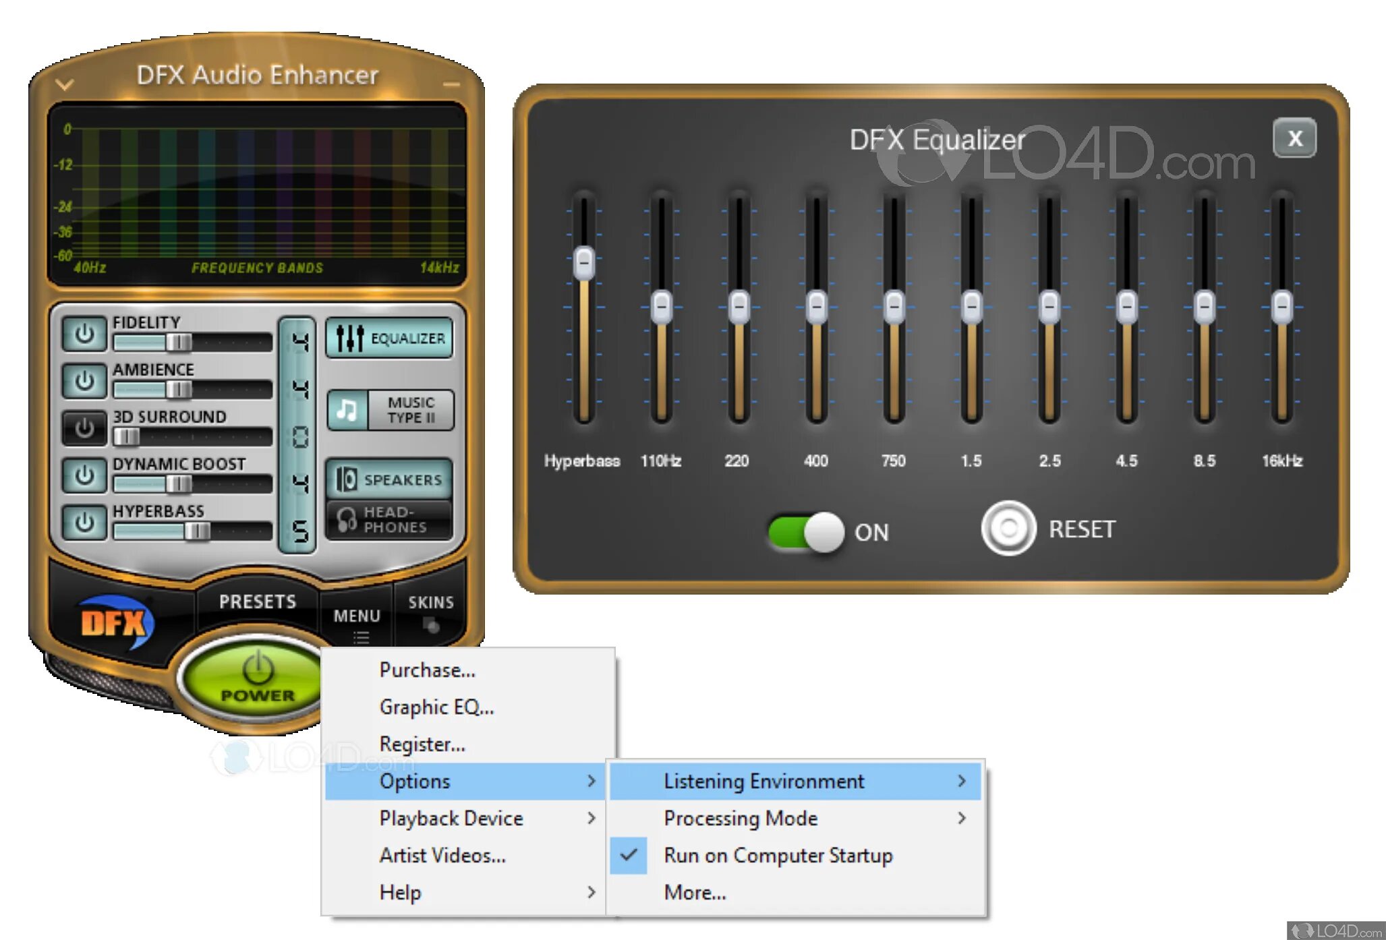
Task: Click the round Reset equalizer icon
Action: 1008,529
